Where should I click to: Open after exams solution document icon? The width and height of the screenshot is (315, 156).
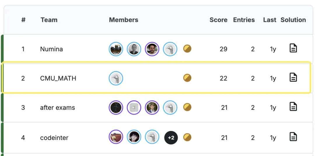(293, 107)
